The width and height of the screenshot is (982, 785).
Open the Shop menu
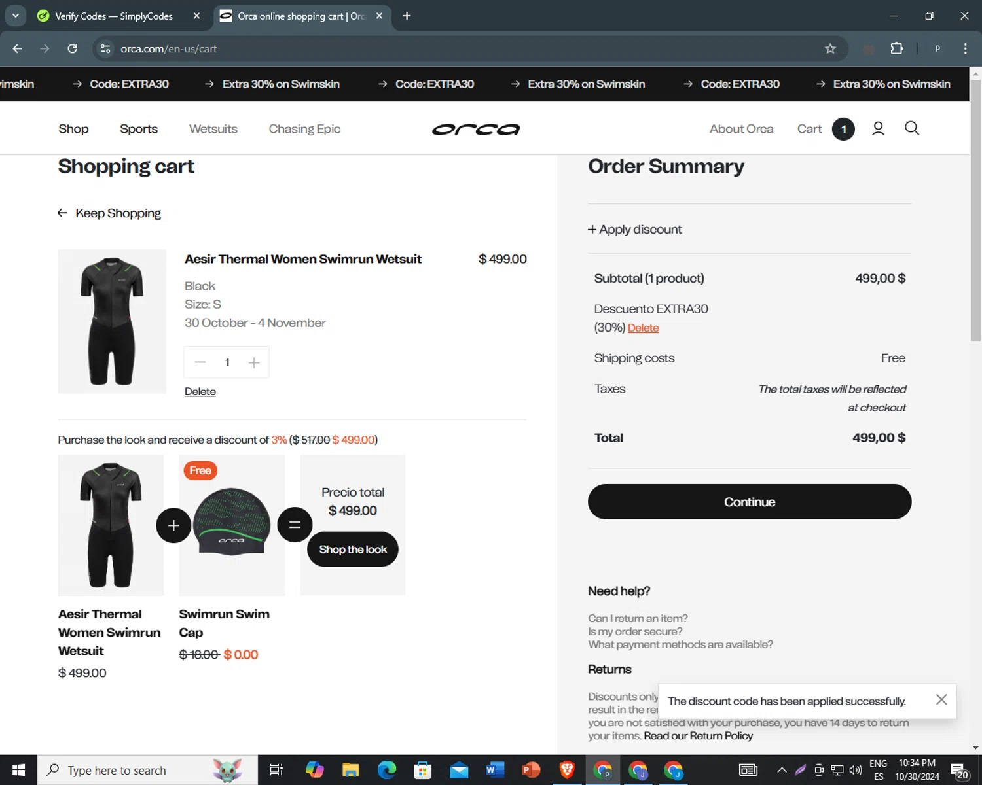tap(73, 129)
